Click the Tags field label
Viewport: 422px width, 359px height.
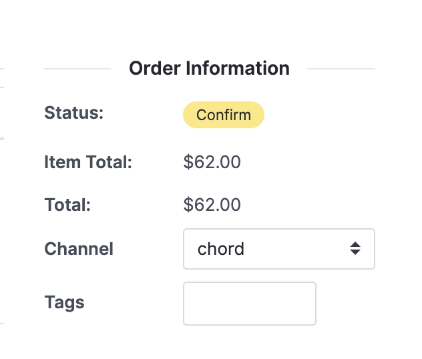pos(64,302)
